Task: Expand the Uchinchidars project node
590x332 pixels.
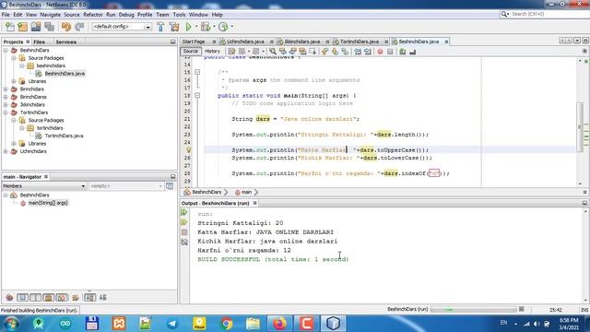Action: (6, 151)
